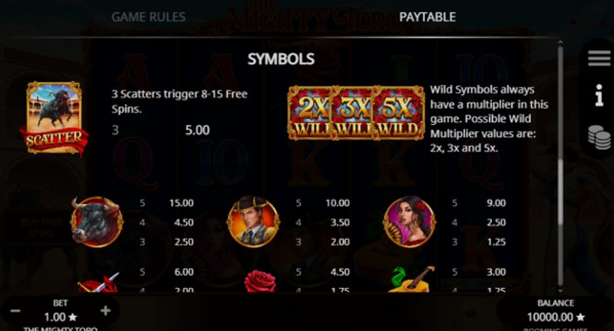The width and height of the screenshot is (614, 331).
Task: Click the 5X Wild symbol
Action: point(399,113)
